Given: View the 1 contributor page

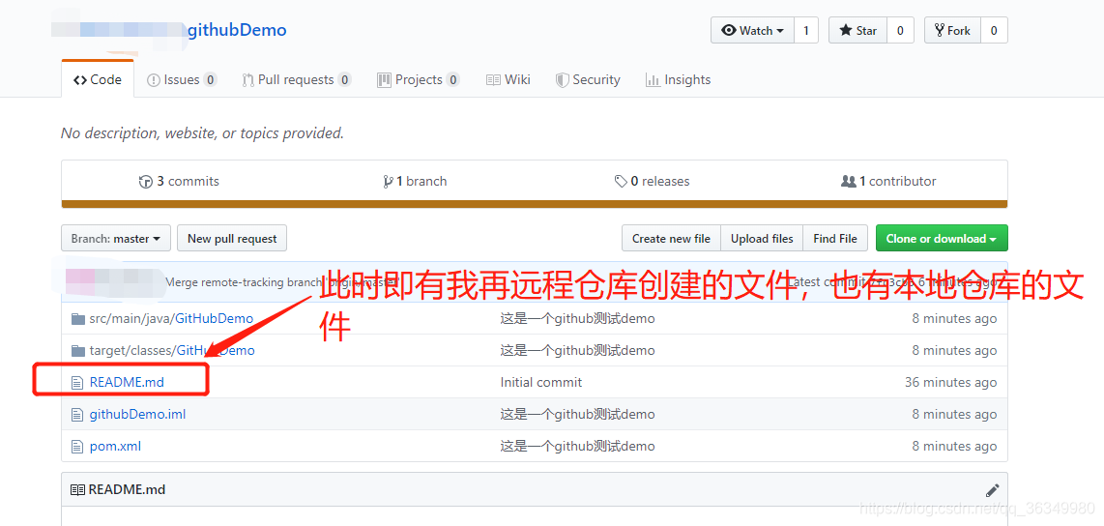Looking at the screenshot, I should 888,181.
